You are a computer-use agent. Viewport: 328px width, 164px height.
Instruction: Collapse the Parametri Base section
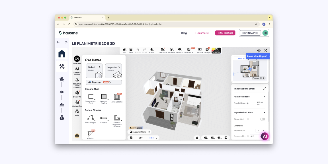(264, 97)
